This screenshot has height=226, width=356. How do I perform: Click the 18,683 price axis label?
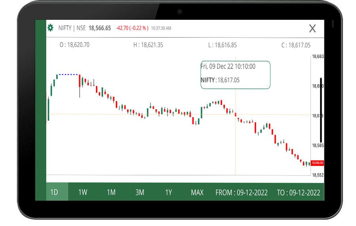tap(318, 56)
